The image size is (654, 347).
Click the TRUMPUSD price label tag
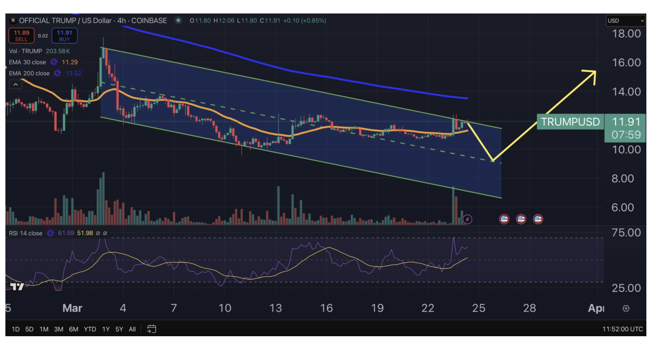570,122
